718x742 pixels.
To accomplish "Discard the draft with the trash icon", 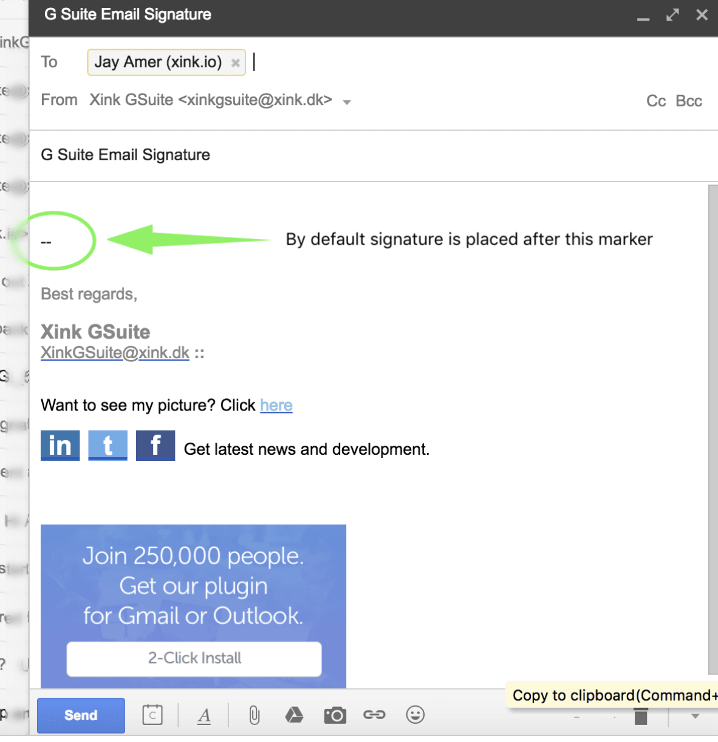I will coord(640,716).
